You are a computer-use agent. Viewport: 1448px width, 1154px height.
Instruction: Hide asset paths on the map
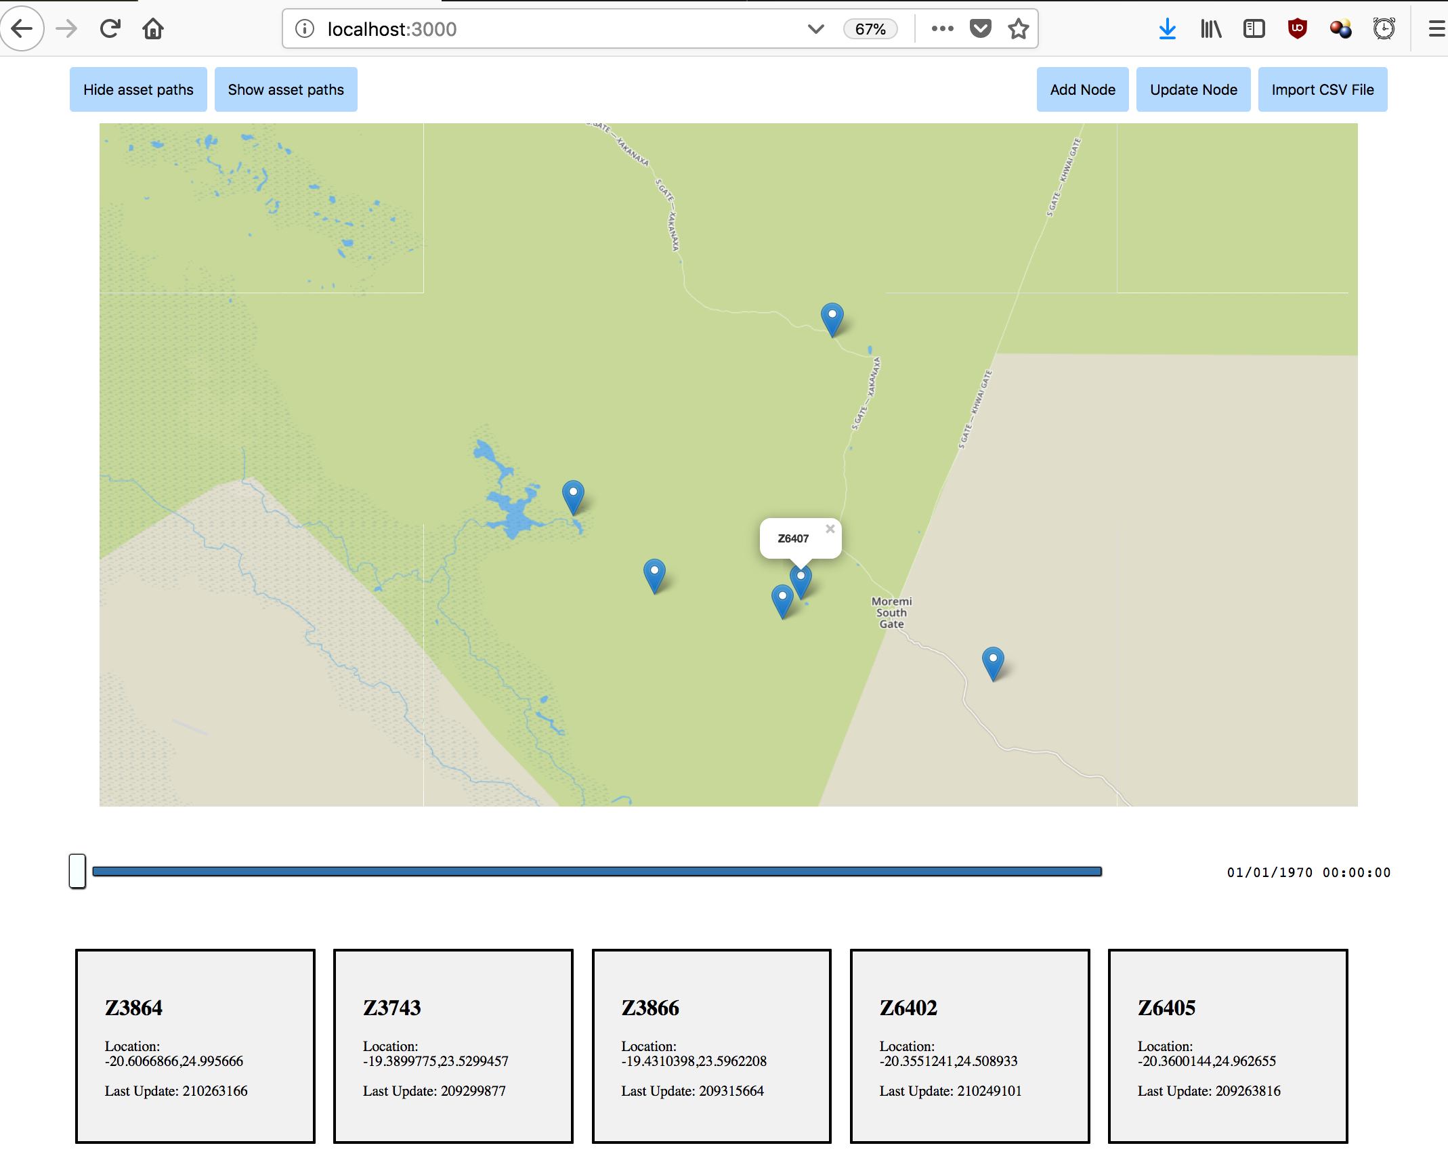pyautogui.click(x=138, y=89)
